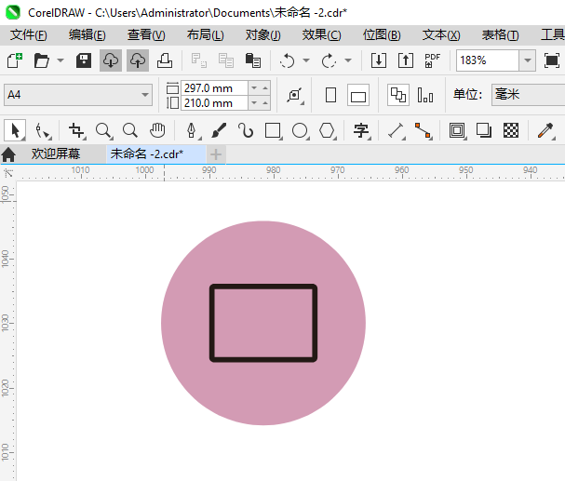Screen dimensions: 565x481
Task: Click the page height field 210.0 mm
Action: [x=214, y=103]
